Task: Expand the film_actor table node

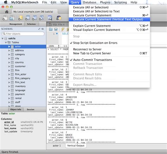Action: click(x=9, y=74)
